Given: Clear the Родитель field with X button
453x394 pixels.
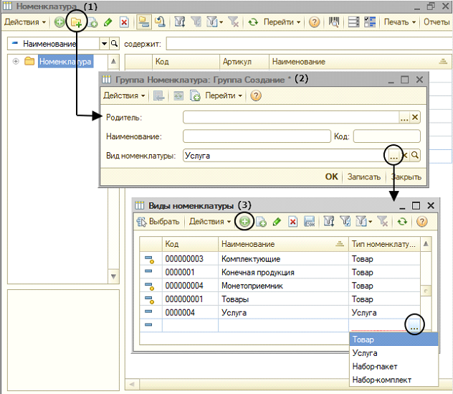Looking at the screenshot, I should pyautogui.click(x=415, y=118).
